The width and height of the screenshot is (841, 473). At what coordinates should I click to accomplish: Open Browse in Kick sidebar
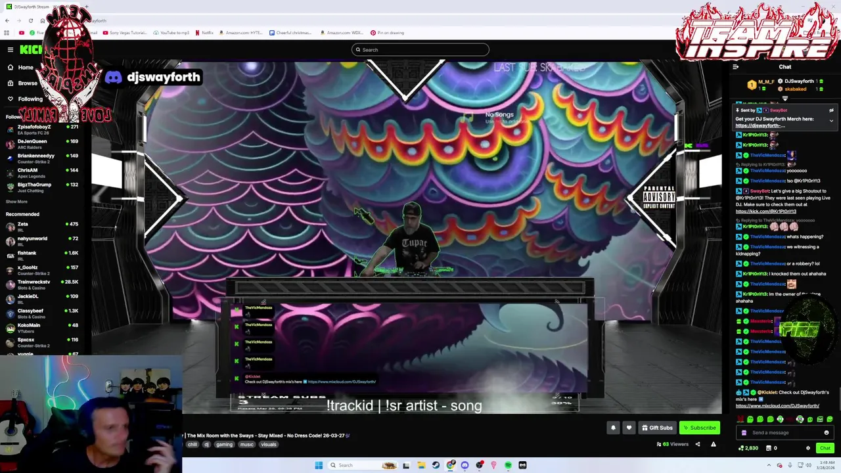pos(22,83)
